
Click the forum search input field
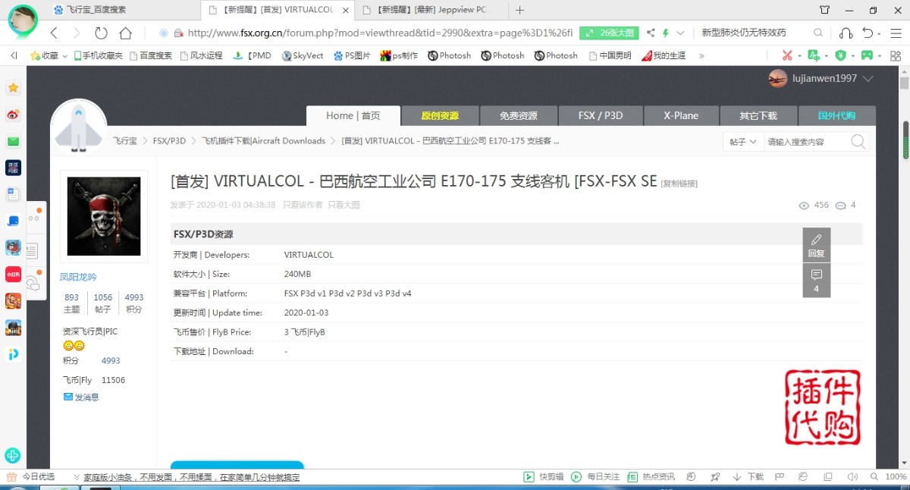pos(806,142)
